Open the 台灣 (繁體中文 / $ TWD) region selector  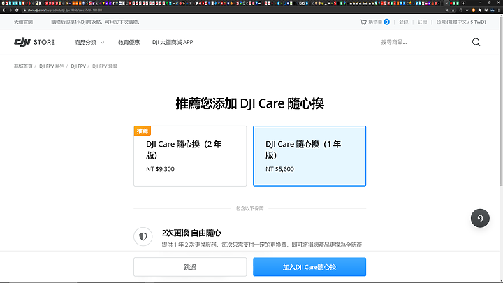click(460, 22)
